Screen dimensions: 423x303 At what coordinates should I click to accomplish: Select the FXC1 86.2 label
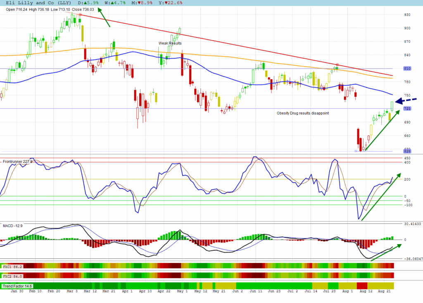pos(12,267)
